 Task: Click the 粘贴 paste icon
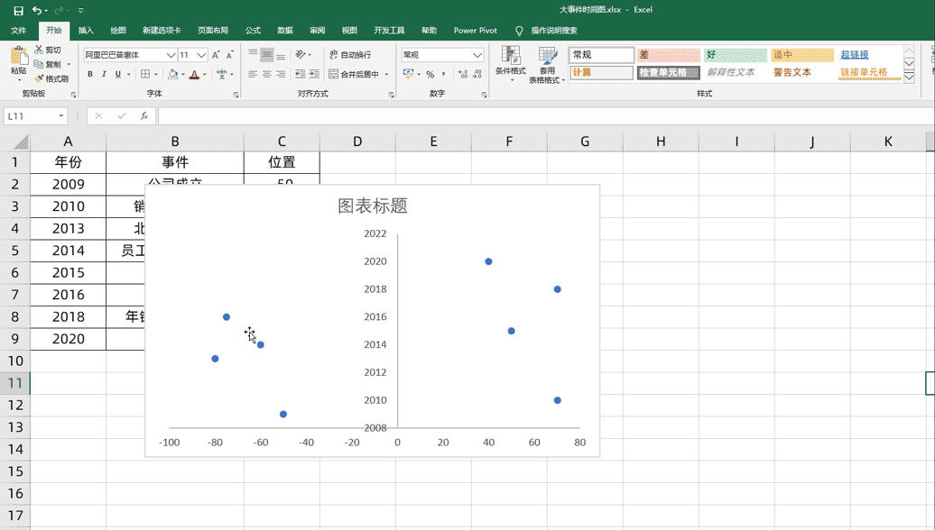click(x=18, y=57)
